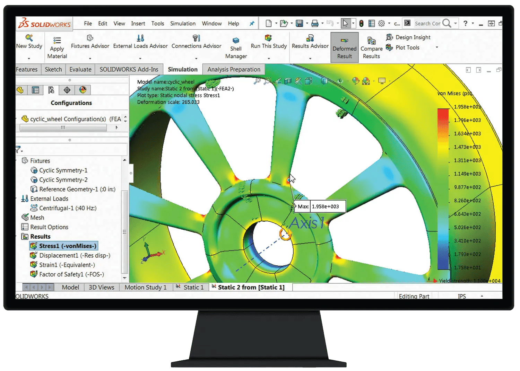
Task: Select the Mesh tree item
Action: click(x=33, y=218)
